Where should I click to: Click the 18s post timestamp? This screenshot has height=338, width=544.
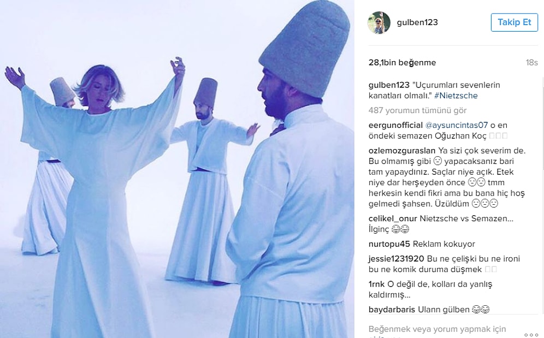[x=531, y=62]
